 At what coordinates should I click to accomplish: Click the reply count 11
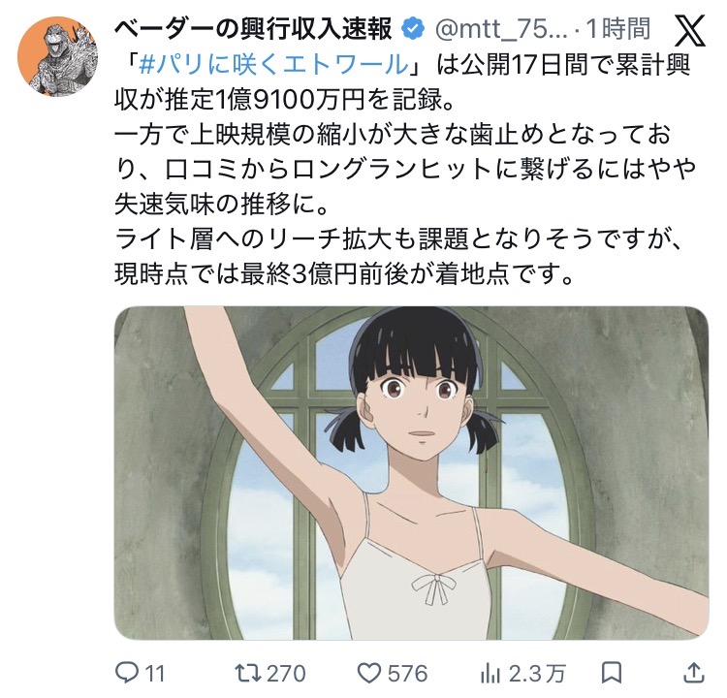pos(155,674)
